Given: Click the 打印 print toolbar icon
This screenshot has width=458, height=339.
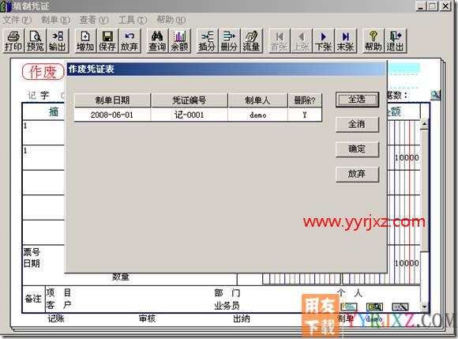Looking at the screenshot, I should click(13, 41).
